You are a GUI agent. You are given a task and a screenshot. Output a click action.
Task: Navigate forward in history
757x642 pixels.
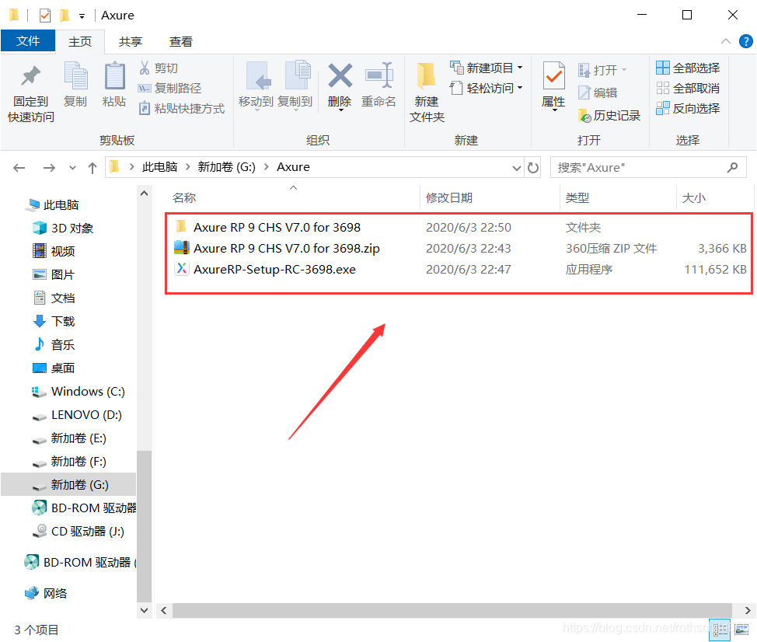pos(49,168)
